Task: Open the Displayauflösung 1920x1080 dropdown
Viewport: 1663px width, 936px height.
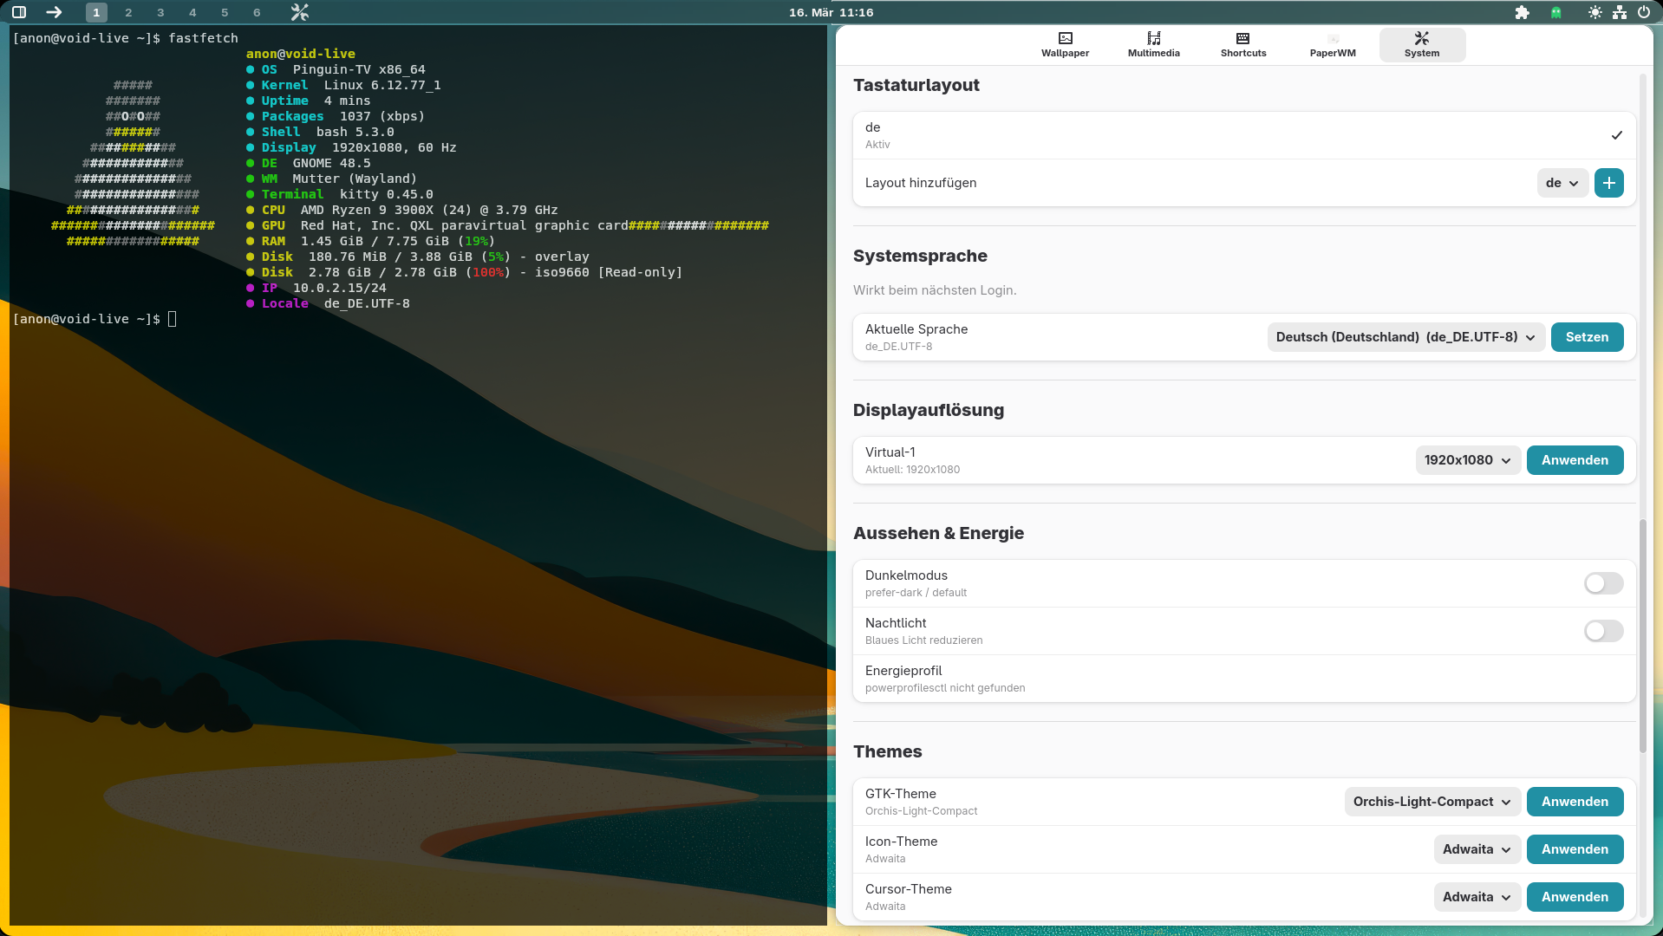Action: tap(1467, 460)
